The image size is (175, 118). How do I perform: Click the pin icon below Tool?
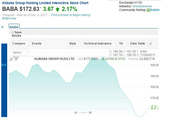click(16, 59)
